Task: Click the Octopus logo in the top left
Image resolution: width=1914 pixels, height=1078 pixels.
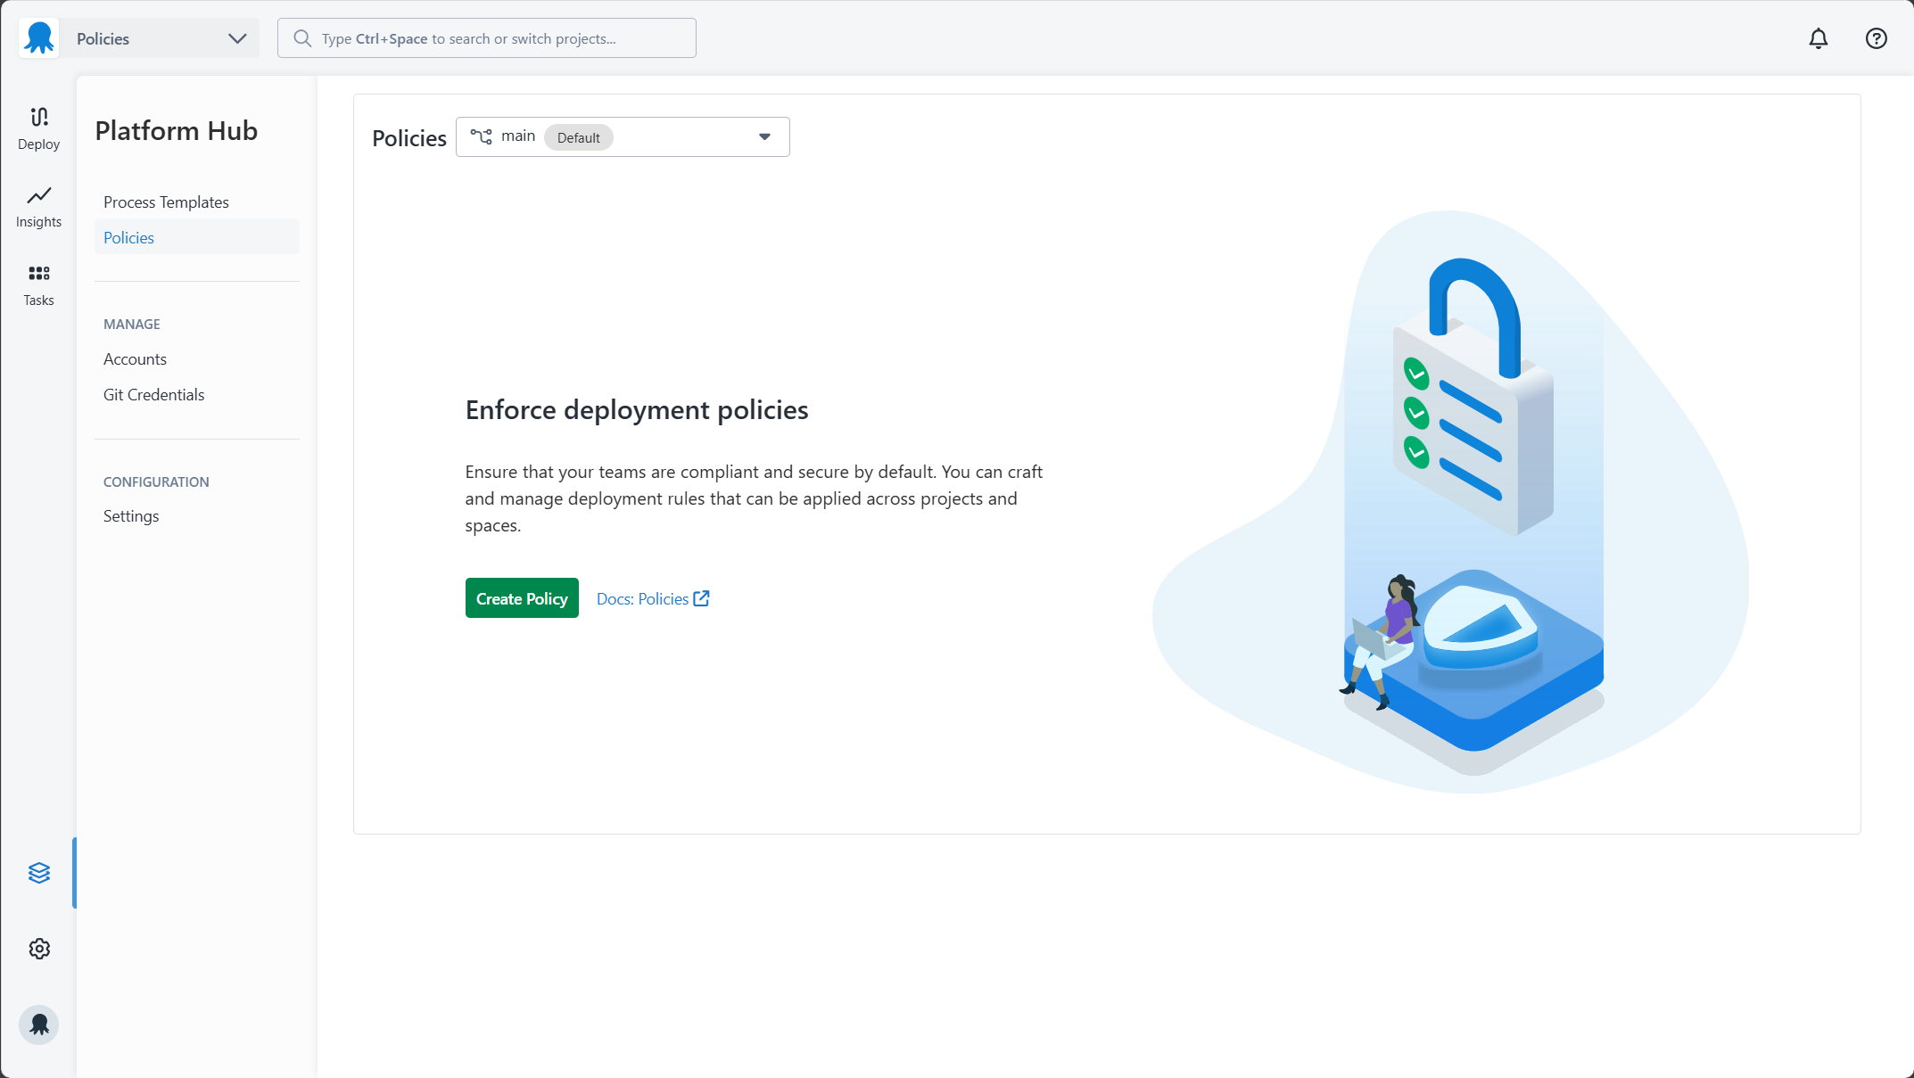Action: tap(38, 37)
